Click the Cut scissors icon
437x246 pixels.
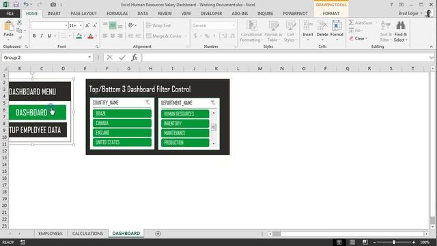coord(19,23)
